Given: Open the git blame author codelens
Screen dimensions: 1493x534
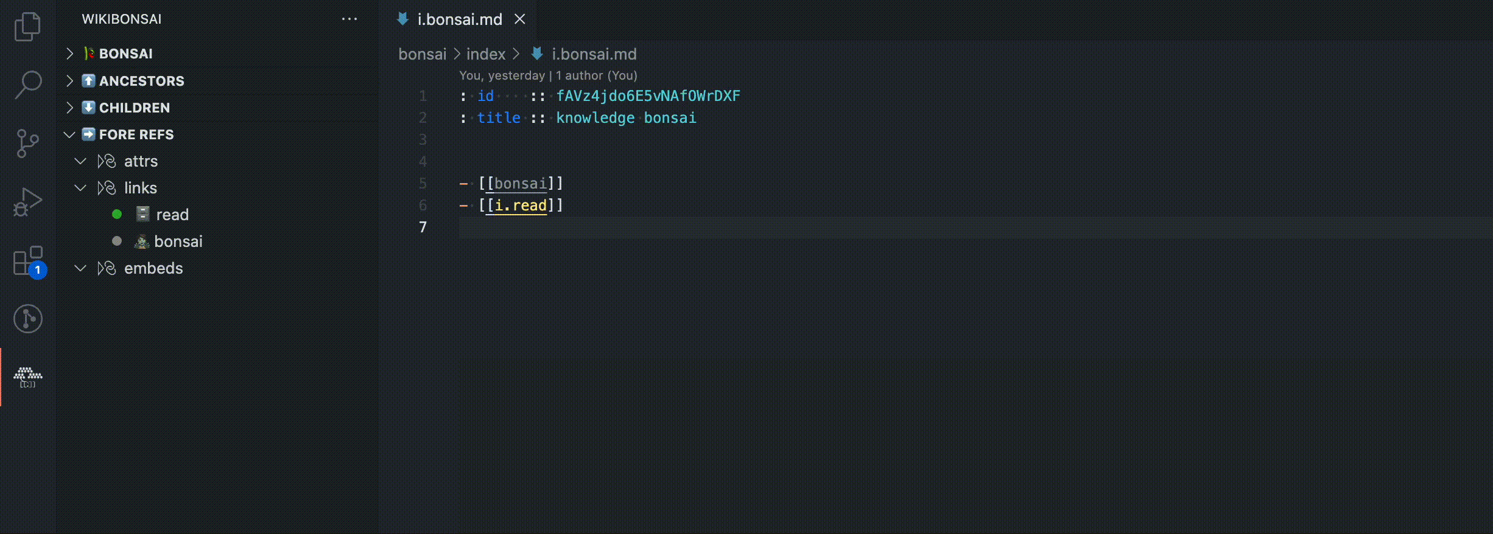Looking at the screenshot, I should (x=548, y=75).
